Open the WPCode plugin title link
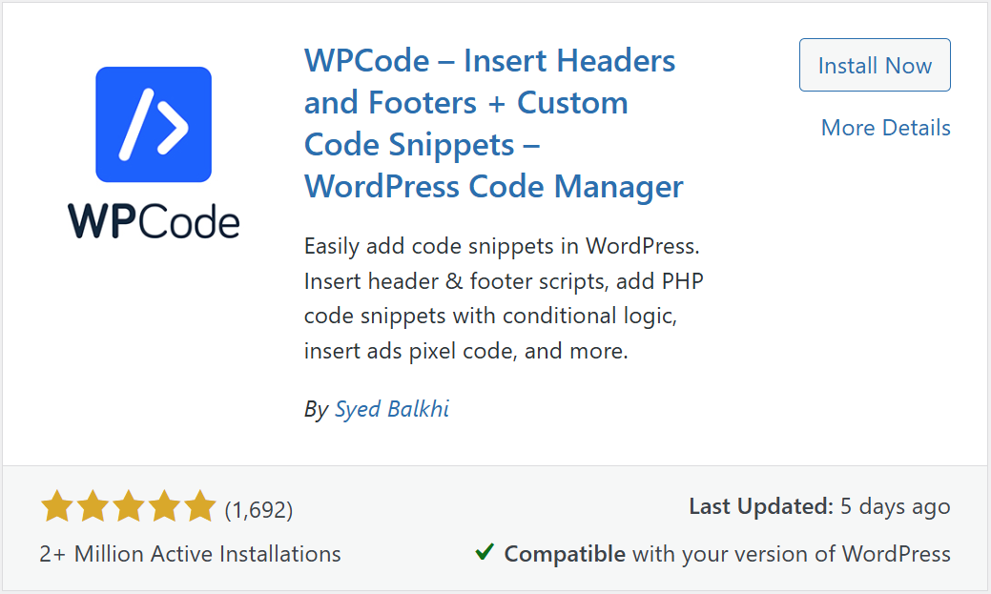This screenshot has height=594, width=991. pyautogui.click(x=494, y=123)
